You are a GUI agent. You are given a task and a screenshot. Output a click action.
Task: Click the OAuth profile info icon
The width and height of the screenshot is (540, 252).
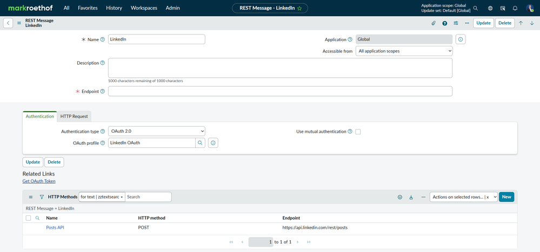click(213, 142)
